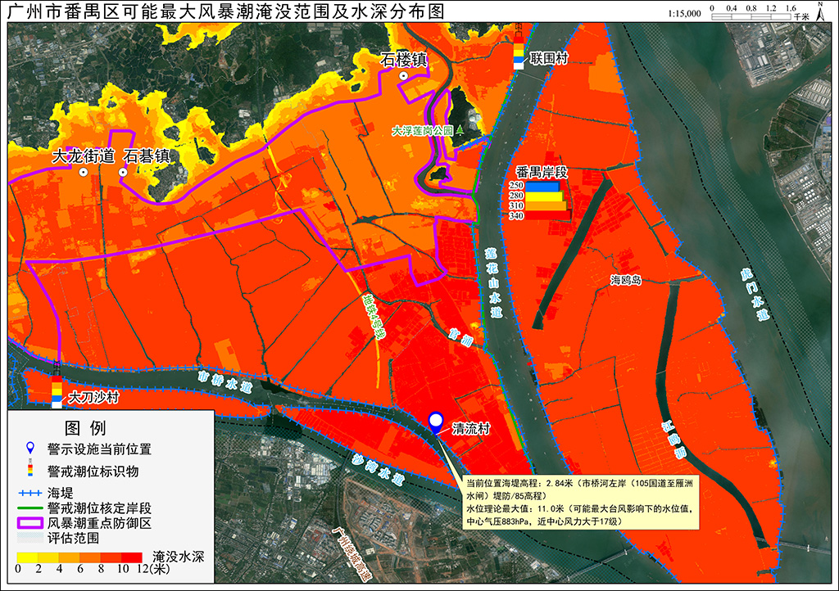Pick the 0–2 m pale-yellow depth swatch in the legend
The height and width of the screenshot is (591, 839).
click(27, 557)
